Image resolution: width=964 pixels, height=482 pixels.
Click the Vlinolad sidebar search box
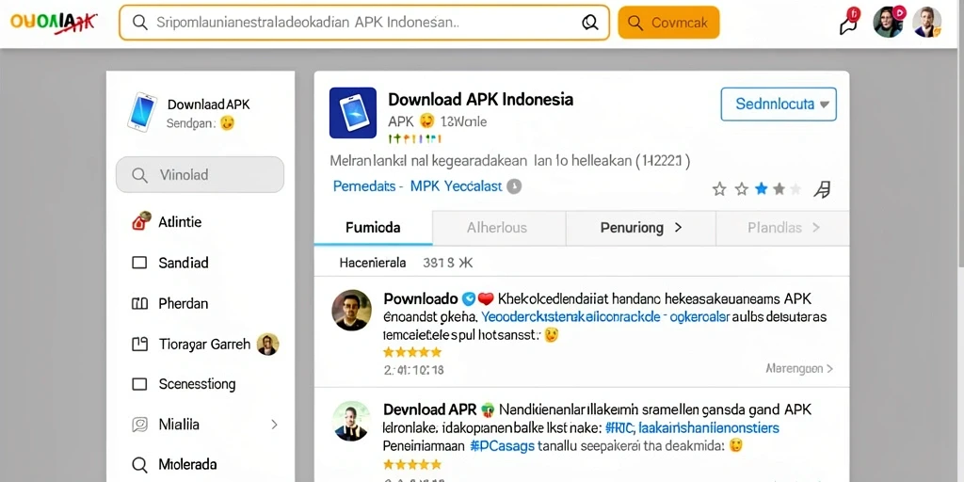[x=200, y=174]
